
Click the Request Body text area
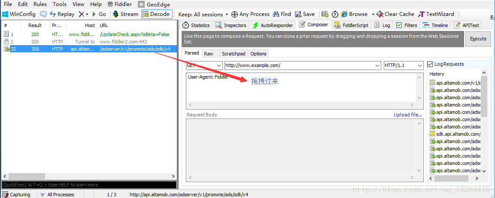304,150
